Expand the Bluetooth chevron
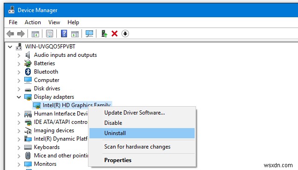This screenshot has width=298, height=170. [x=19, y=72]
